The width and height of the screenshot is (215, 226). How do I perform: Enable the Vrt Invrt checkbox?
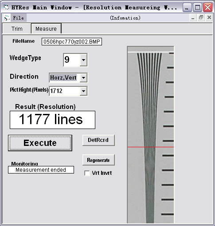[x=87, y=173]
